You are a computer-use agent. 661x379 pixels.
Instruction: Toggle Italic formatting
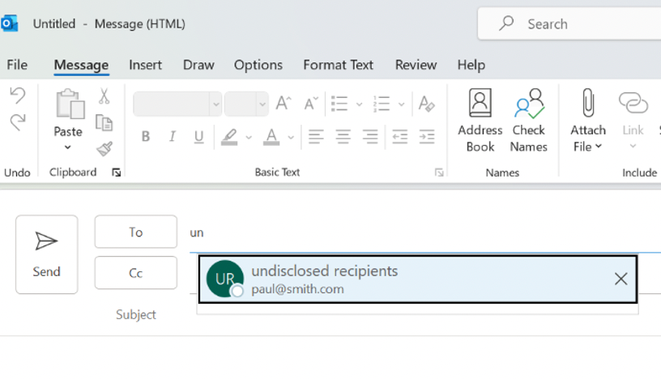172,137
